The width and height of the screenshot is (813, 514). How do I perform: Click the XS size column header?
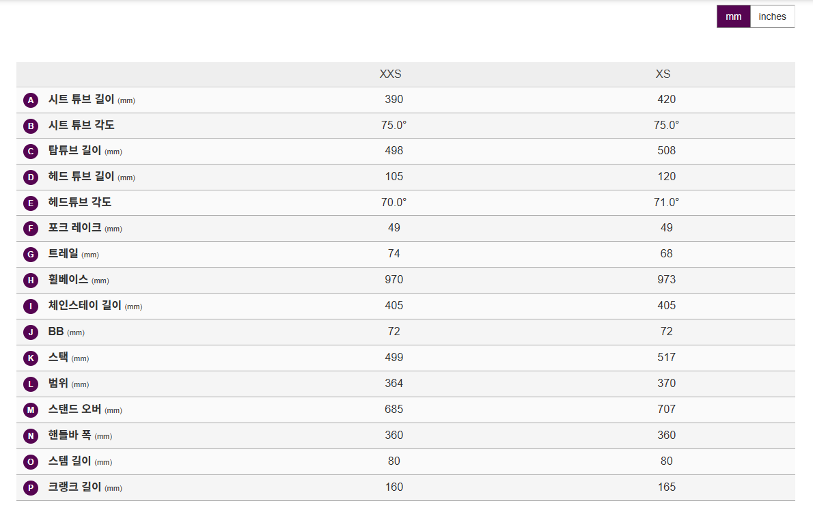coord(663,74)
